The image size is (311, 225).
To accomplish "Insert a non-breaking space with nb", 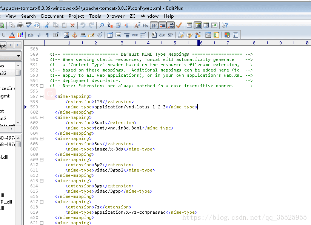I will click(x=31, y=35).
